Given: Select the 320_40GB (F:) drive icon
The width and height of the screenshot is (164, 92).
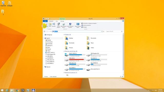Looking at the screenshot, I should [x=88, y=60].
